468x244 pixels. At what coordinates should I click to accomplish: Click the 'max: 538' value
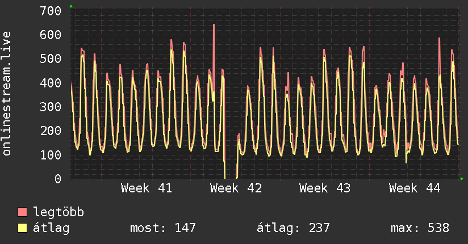[x=420, y=228]
